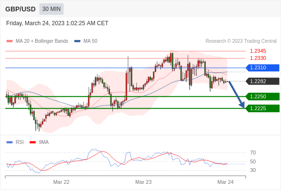Click the 9MA red legend swatch
281x190 pixels.
point(32,142)
